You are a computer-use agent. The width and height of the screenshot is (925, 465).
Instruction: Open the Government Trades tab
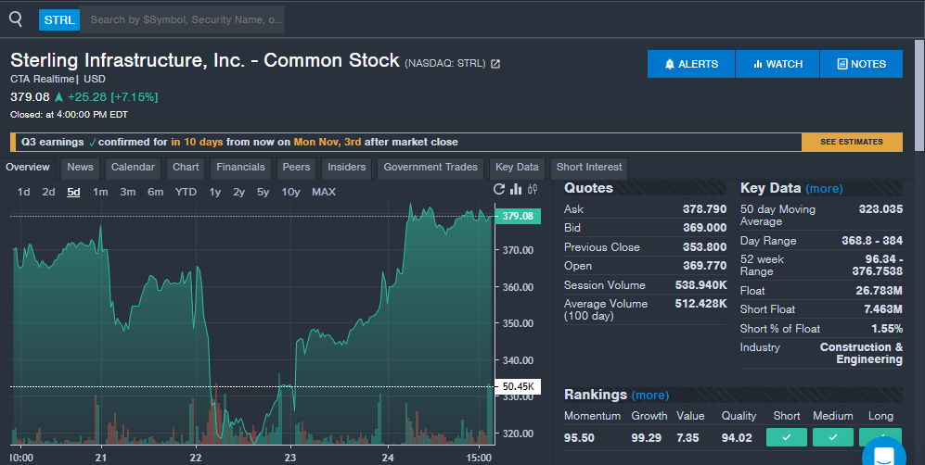pyautogui.click(x=430, y=168)
